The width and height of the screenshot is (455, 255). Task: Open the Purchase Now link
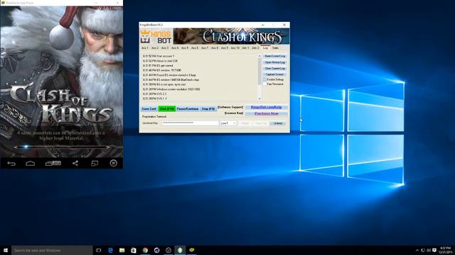click(x=267, y=113)
